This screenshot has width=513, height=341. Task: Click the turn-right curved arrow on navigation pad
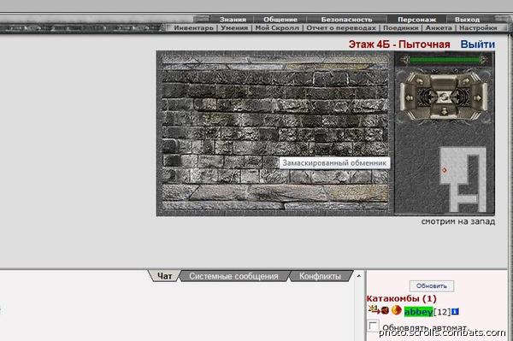[466, 81]
